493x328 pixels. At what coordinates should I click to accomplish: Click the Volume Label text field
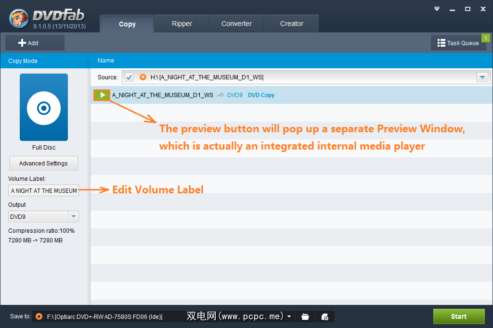pos(43,191)
